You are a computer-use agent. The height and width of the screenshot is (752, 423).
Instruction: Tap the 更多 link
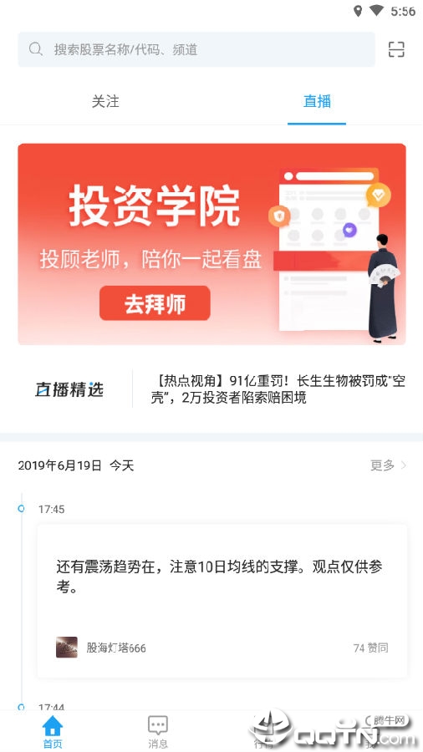coord(382,465)
